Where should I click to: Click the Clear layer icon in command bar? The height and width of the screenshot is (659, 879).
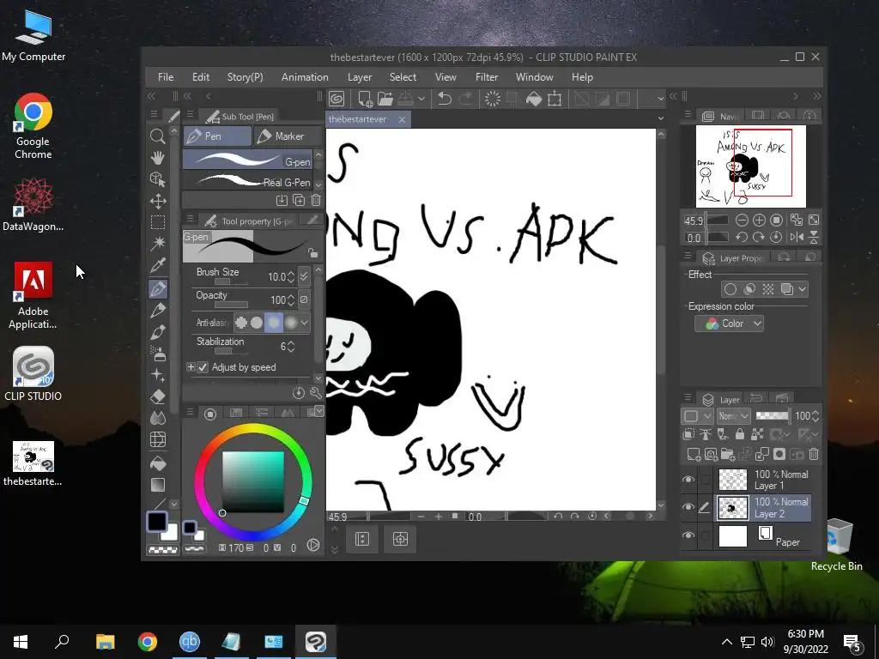coord(492,99)
